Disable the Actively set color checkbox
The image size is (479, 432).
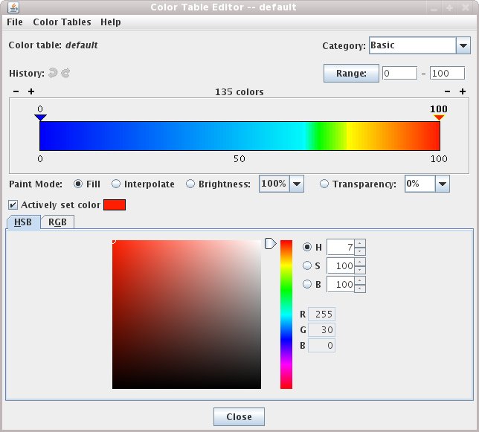click(13, 204)
